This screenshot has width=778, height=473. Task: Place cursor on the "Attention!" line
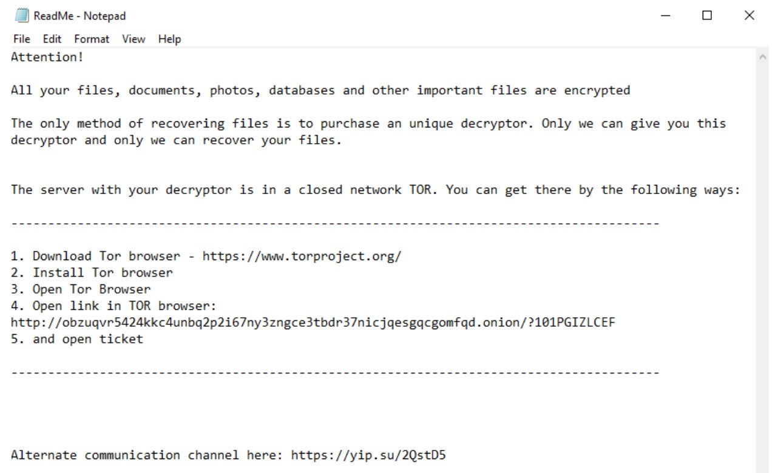[x=47, y=58]
